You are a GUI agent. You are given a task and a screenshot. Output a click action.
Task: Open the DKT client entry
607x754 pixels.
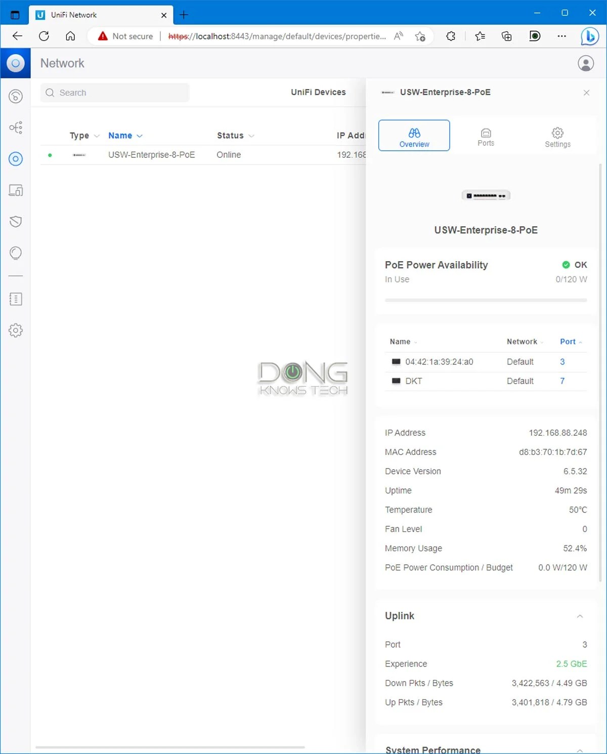click(x=413, y=381)
